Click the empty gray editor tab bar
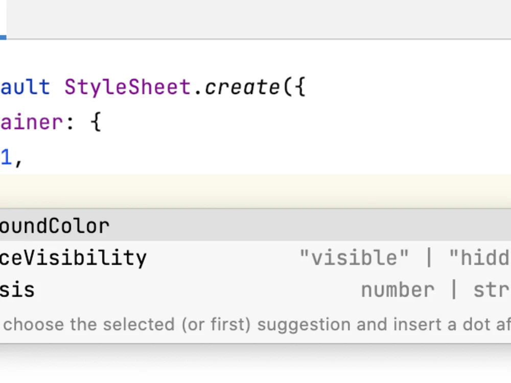 click(x=259, y=19)
